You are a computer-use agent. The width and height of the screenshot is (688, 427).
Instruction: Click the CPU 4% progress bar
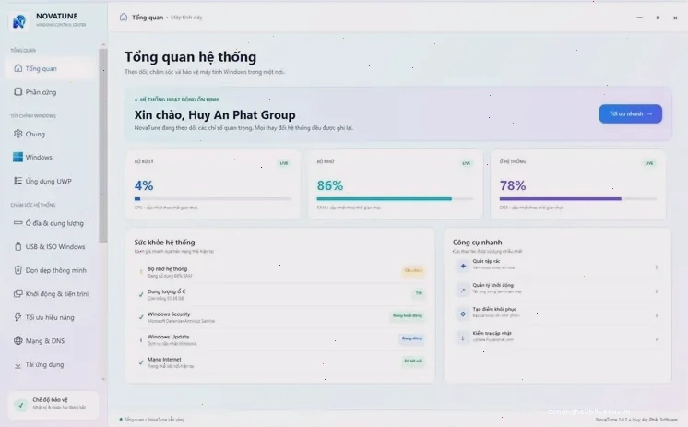point(213,199)
